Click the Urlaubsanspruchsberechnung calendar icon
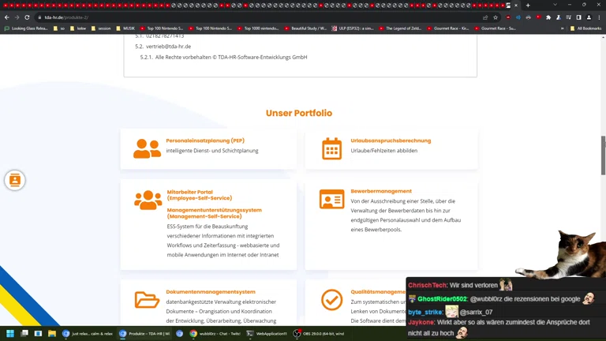This screenshot has height=341, width=606. click(331, 149)
